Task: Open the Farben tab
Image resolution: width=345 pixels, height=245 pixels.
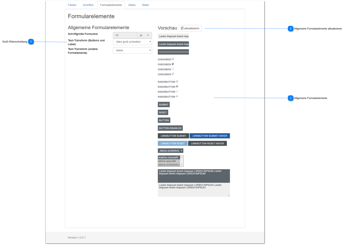Action: pyautogui.click(x=72, y=5)
